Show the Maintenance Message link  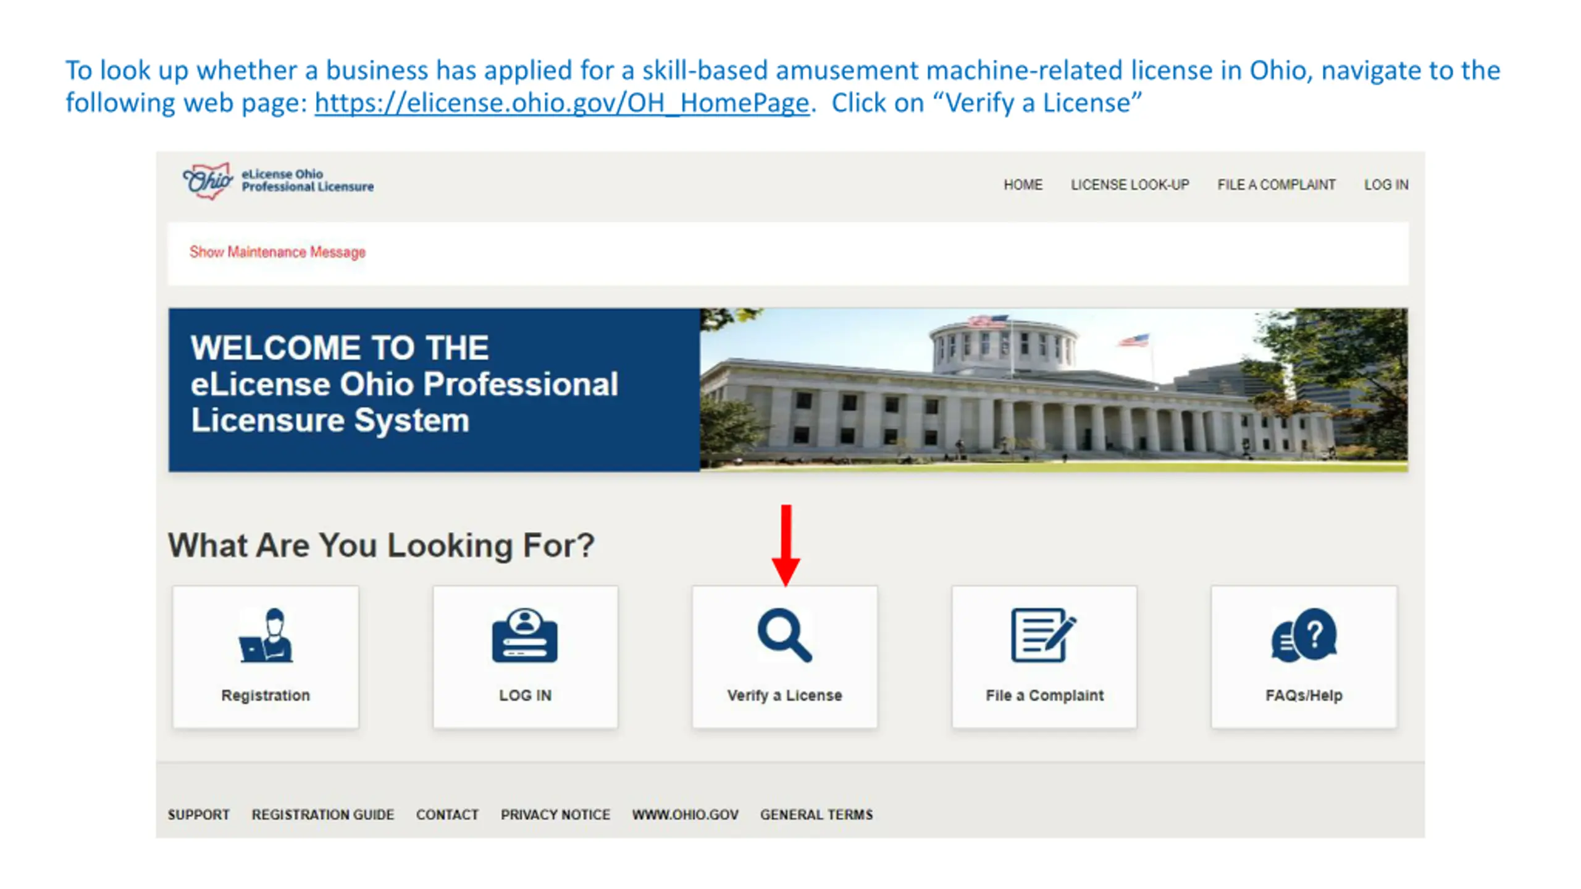(277, 252)
